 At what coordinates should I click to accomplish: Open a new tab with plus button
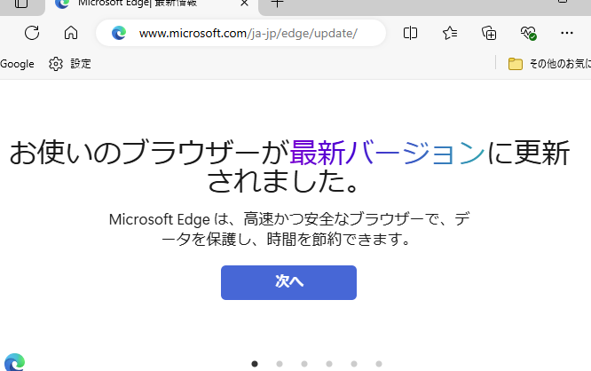click(x=277, y=4)
